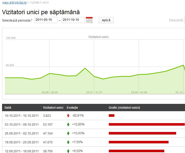The width and height of the screenshot is (185, 153).
Task: Select the 26.09.2011 - 02.10.2011 table row
Action: (22, 133)
